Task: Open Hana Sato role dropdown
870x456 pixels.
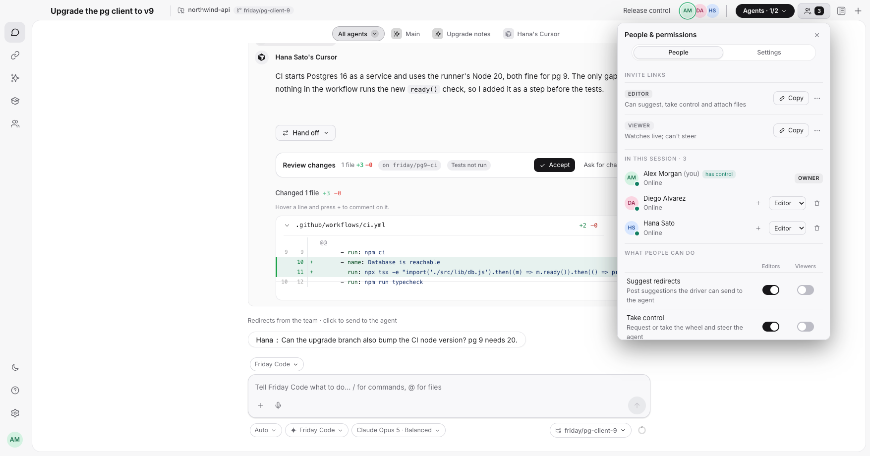Action: (787, 228)
